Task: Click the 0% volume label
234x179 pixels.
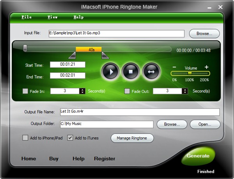Action: [x=174, y=80]
